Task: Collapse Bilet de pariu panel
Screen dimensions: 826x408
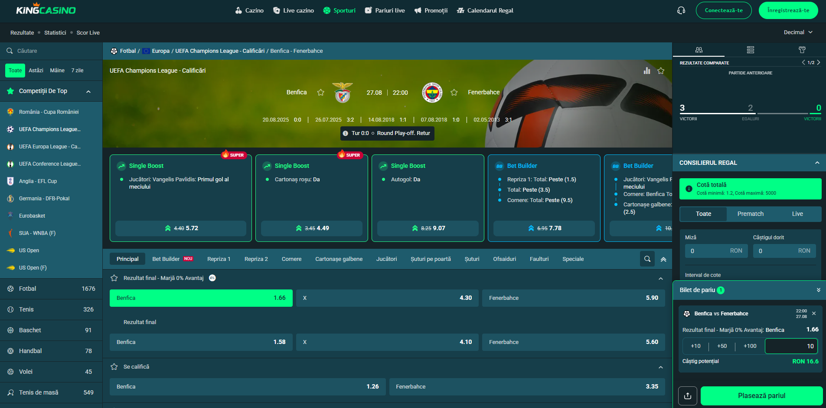Action: [x=819, y=290]
